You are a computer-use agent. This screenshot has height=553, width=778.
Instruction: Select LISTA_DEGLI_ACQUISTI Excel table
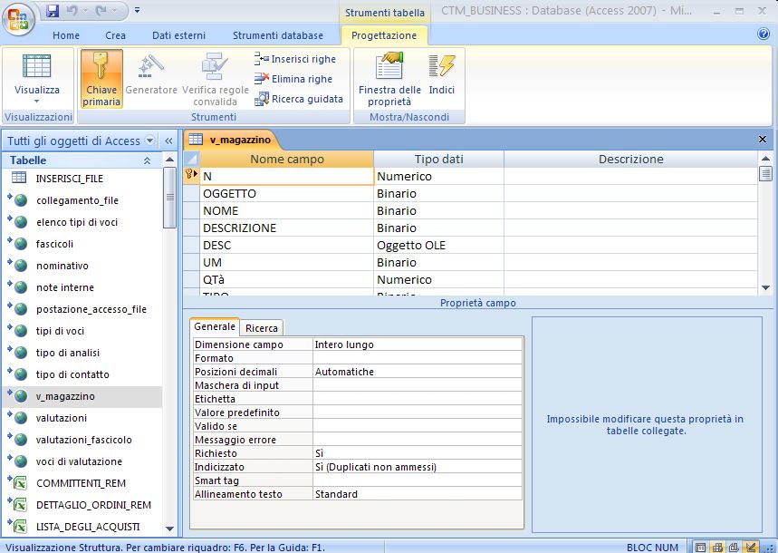pyautogui.click(x=82, y=527)
